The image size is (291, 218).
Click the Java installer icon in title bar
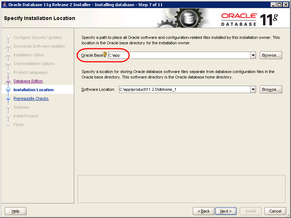(x=5, y=5)
